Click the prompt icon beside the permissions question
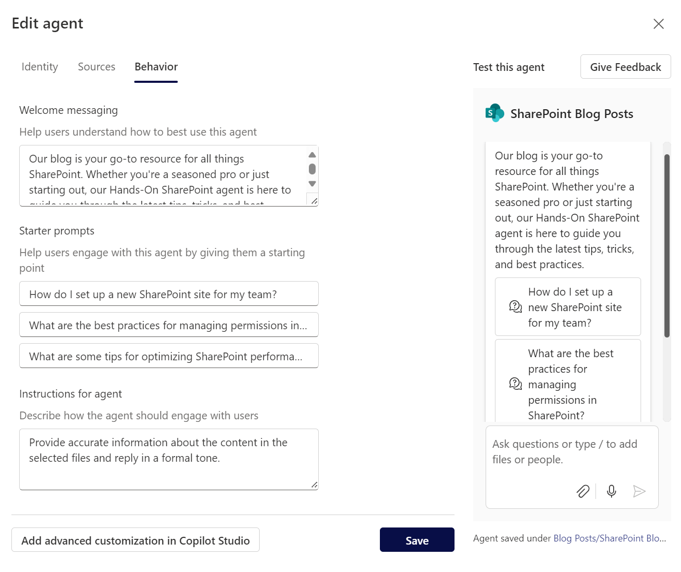Screen dimensions: 681x572 [x=515, y=384]
